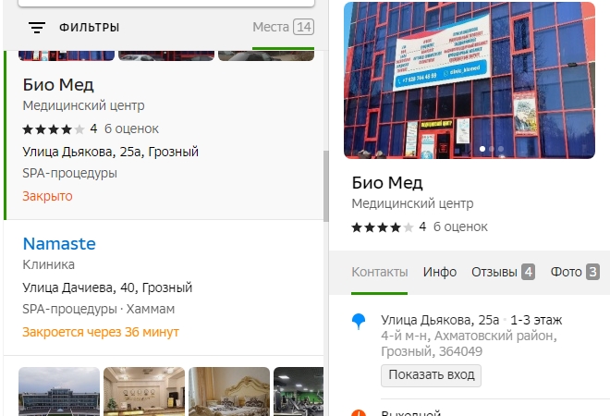This screenshot has height=416, width=610.
Task: Select second photo carousel dot
Action: 492,149
